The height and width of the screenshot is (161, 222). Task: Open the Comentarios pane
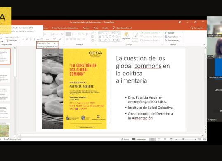[x=139, y=139]
